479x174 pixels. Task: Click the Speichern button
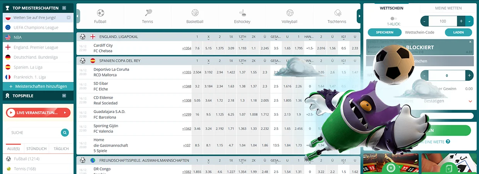pos(385,32)
